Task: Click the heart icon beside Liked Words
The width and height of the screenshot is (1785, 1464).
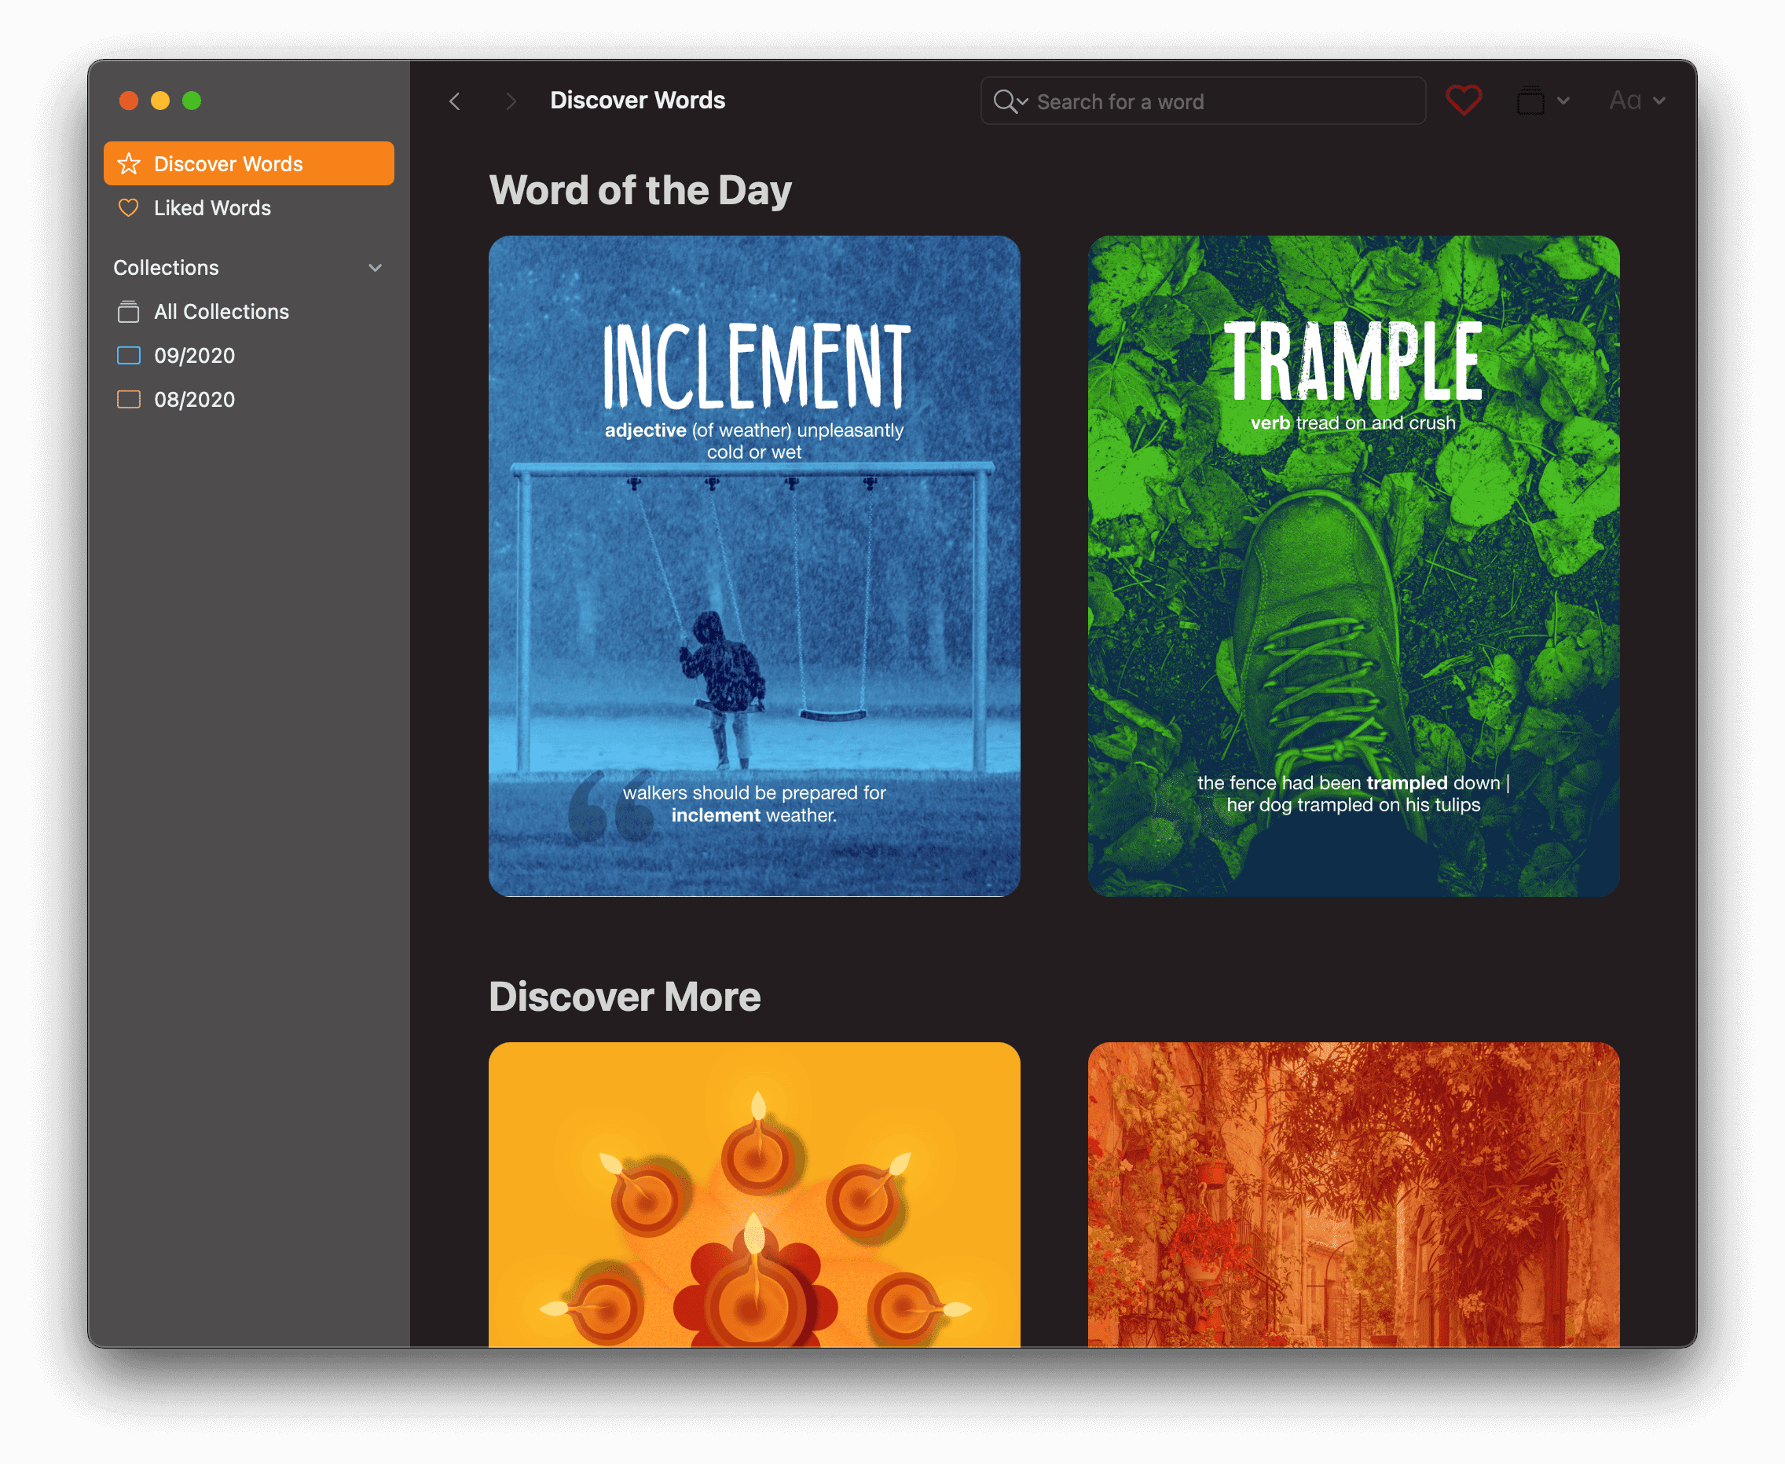Action: click(x=128, y=207)
